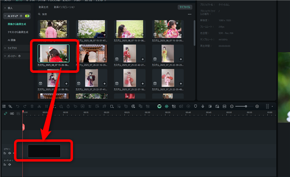Click the Redo arrow in timeline toolbar
Image resolution: width=290 pixels, height=177 pixels.
tap(25, 106)
